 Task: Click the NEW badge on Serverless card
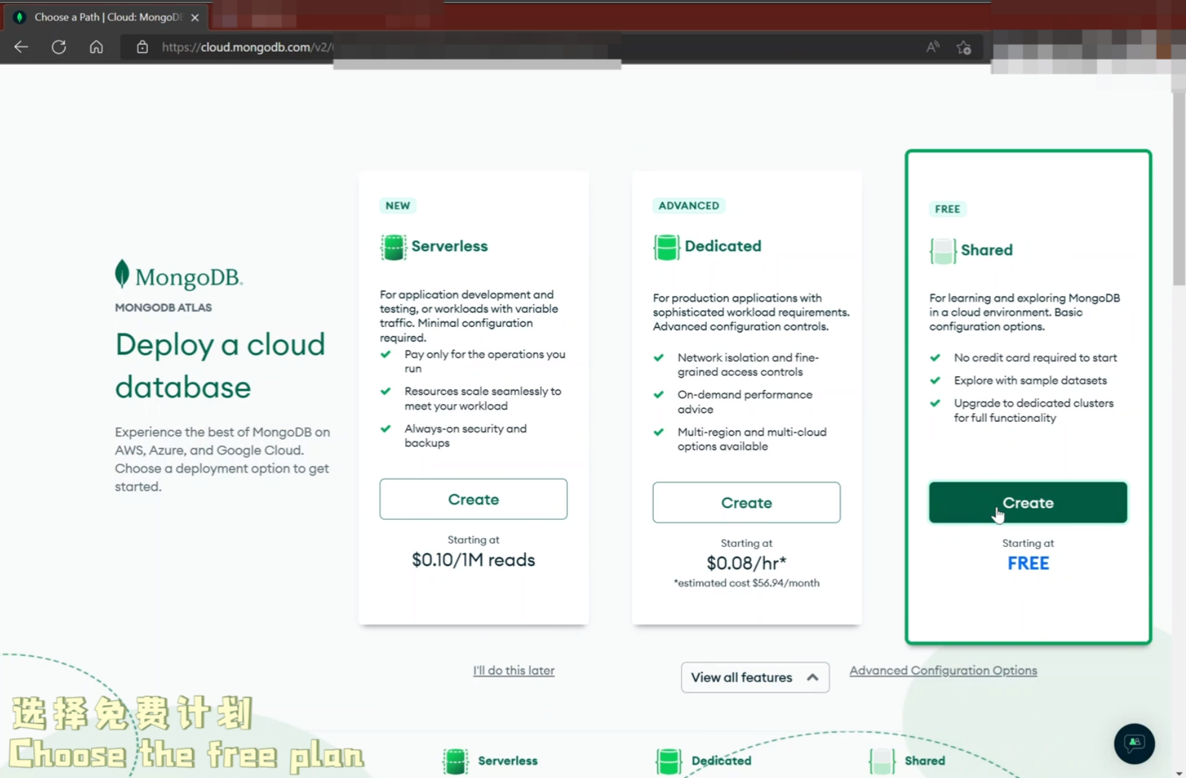tap(398, 206)
